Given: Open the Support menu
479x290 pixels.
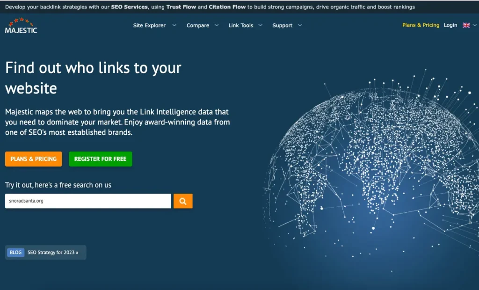Looking at the screenshot, I should coord(282,25).
